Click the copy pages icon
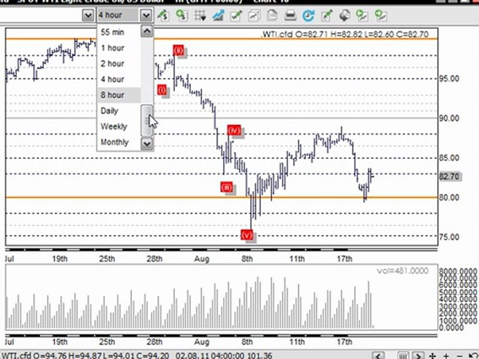The height and width of the screenshot is (359, 479). (x=272, y=15)
